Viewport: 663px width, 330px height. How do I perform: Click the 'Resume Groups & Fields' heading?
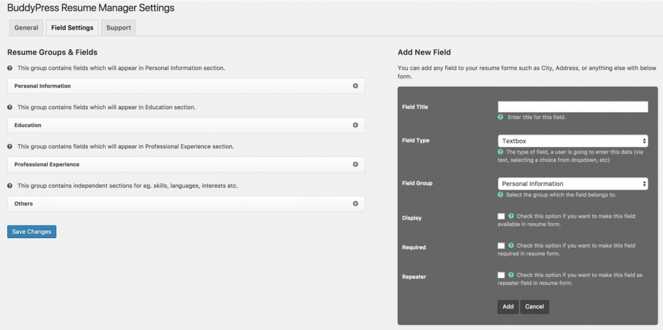[x=52, y=52]
